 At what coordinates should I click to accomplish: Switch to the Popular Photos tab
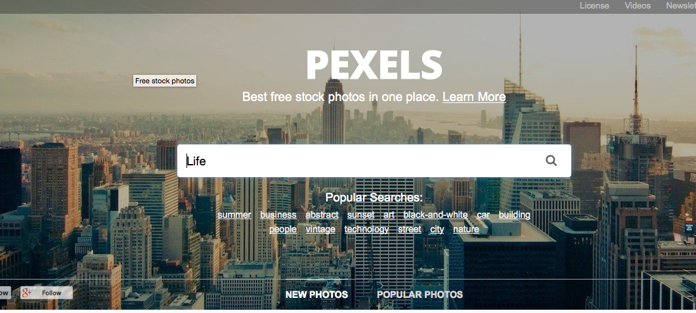click(420, 295)
